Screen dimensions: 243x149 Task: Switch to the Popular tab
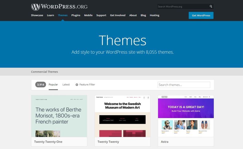pos(53,84)
